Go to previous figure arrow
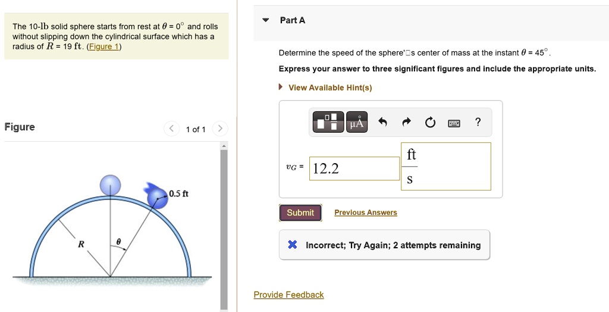The width and height of the screenshot is (609, 312). tap(171, 129)
